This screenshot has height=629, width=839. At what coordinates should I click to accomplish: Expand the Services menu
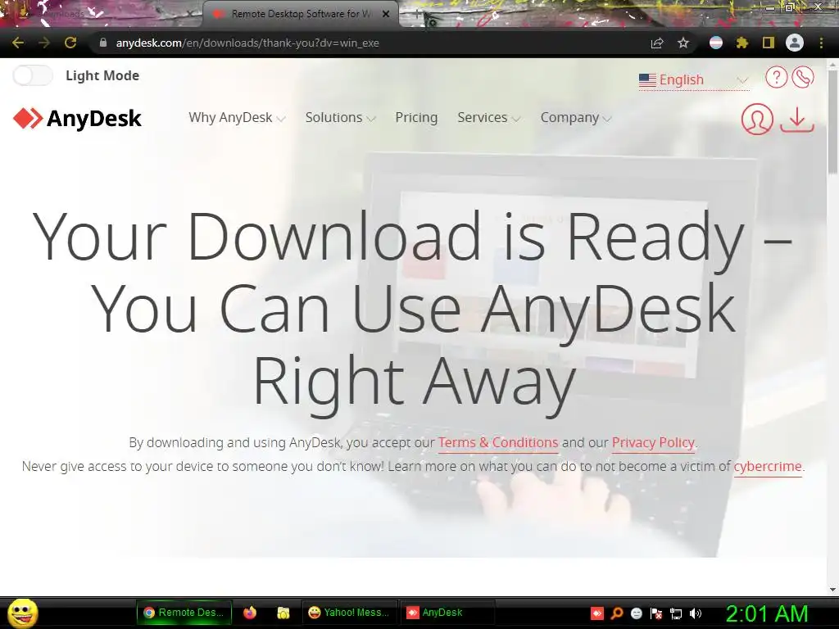[488, 118]
